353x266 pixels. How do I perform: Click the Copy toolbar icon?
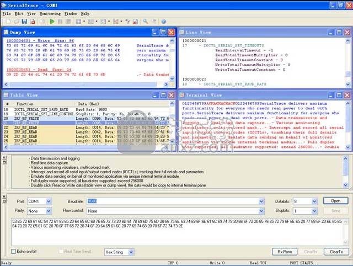coord(42,22)
